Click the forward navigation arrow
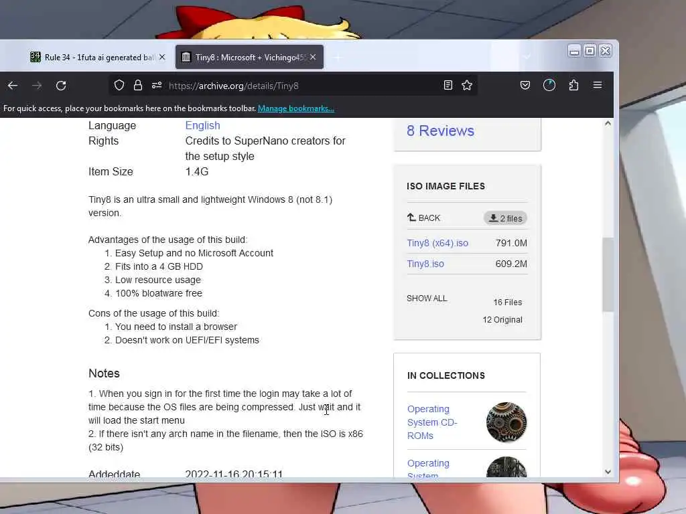This screenshot has width=686, height=514. click(x=38, y=86)
